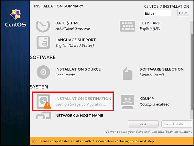Click the Quit button
The image size is (194, 146).
(143, 124)
